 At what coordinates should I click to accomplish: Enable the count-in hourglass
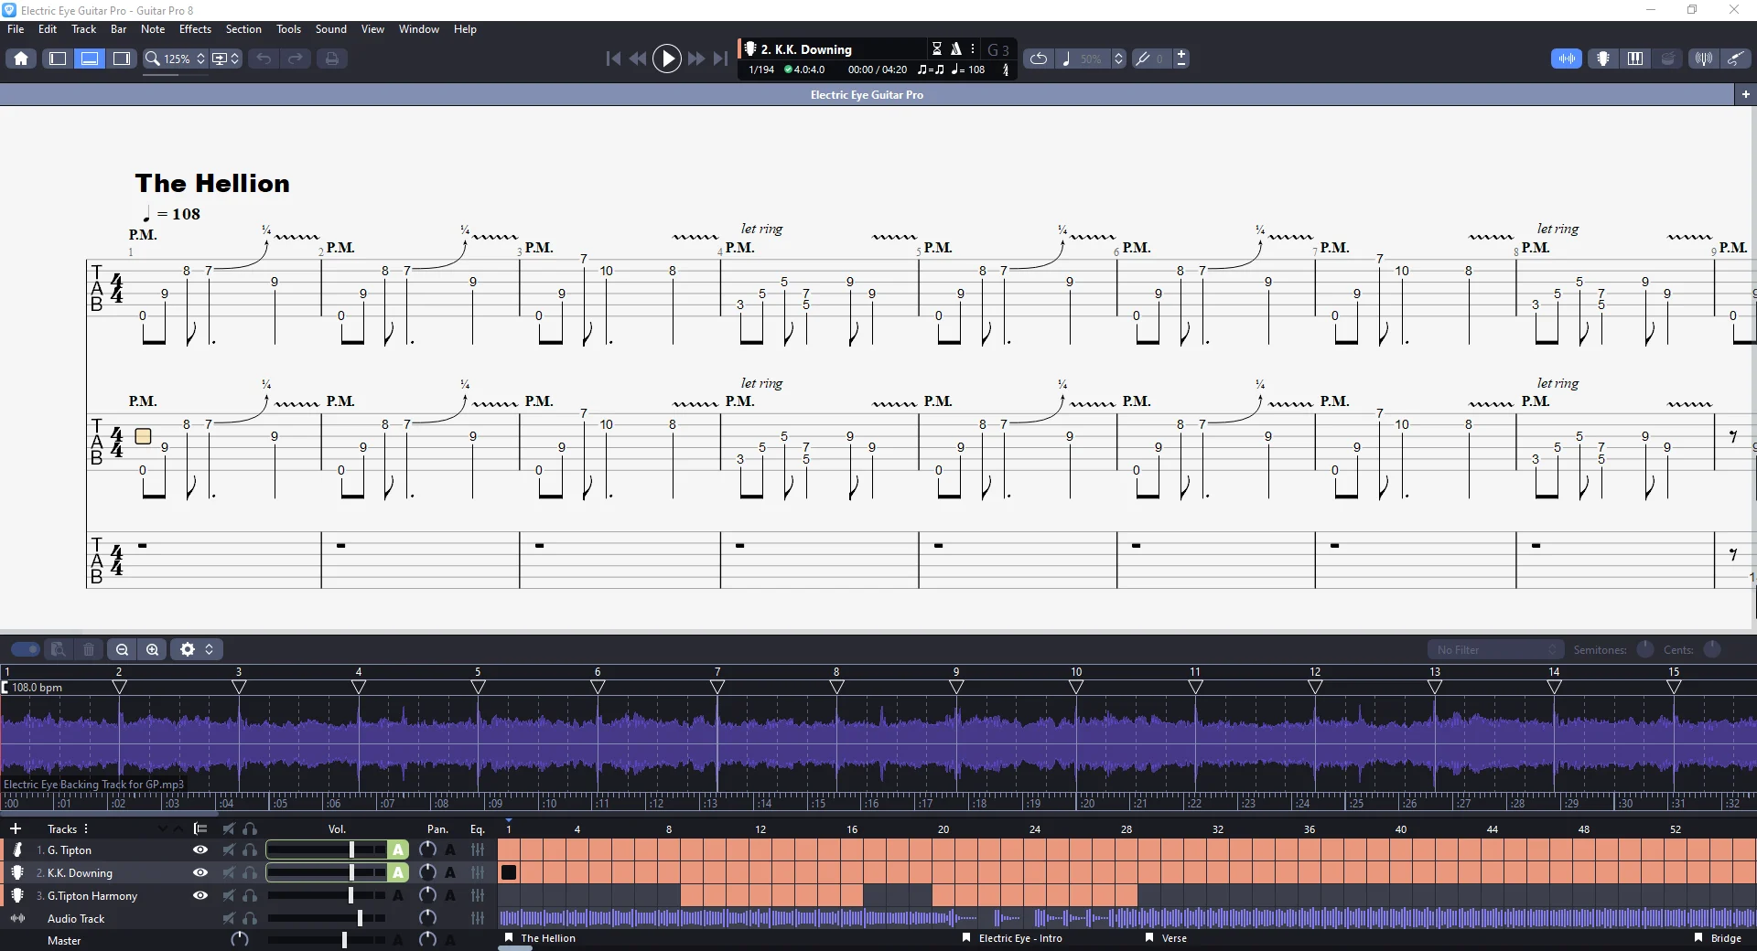(x=937, y=49)
